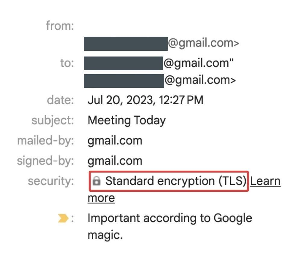
Task: Click the date: label
Action: [x=61, y=100]
